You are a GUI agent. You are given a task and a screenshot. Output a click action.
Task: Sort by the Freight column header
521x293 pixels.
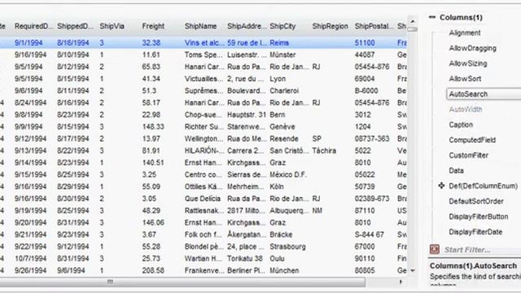[x=153, y=26]
